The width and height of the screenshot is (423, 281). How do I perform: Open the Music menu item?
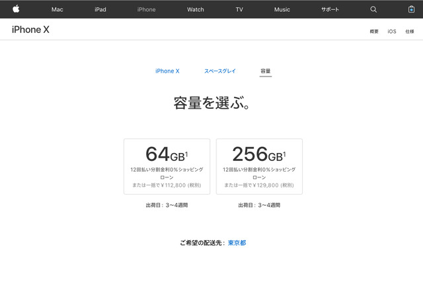coord(282,9)
